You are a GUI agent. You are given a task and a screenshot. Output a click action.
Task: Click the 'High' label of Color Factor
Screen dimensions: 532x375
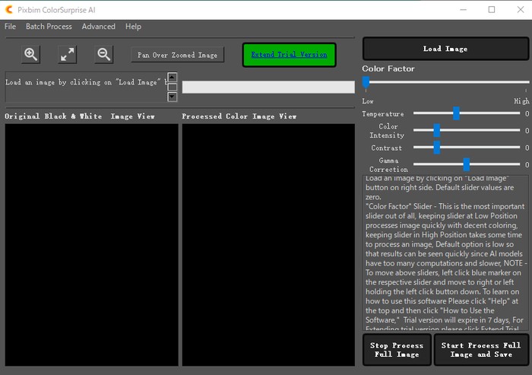pyautogui.click(x=521, y=101)
